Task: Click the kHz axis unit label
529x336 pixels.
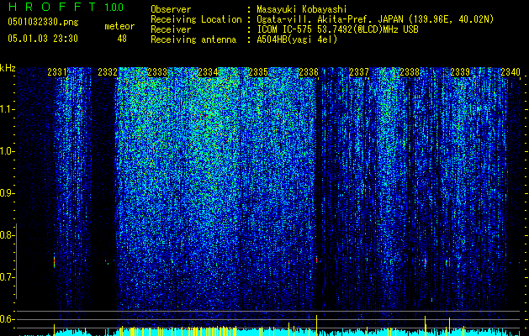Action: coord(8,68)
